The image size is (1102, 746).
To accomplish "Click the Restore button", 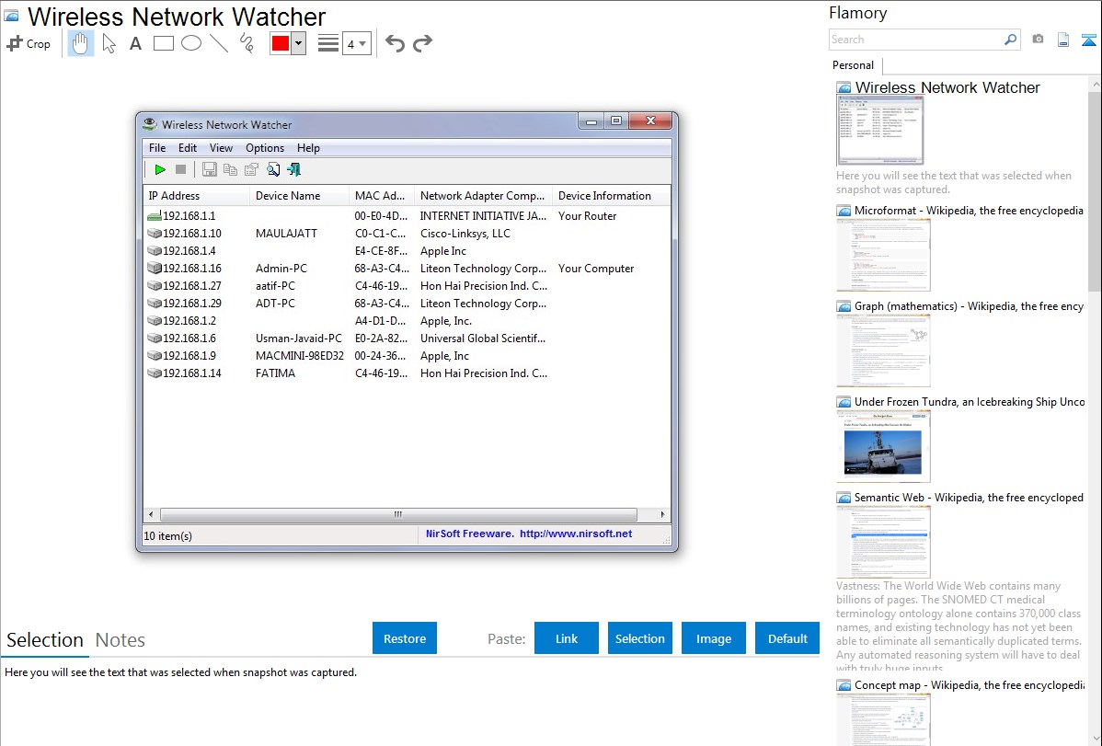I will 405,638.
